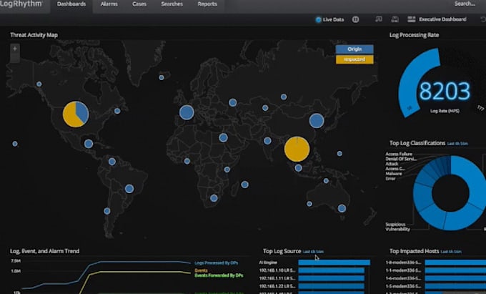Pause the live data feed
Image resolution: width=486 pixels, height=294 pixels.
[355, 19]
